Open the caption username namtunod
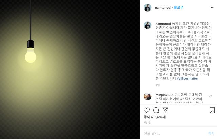 (163, 24)
